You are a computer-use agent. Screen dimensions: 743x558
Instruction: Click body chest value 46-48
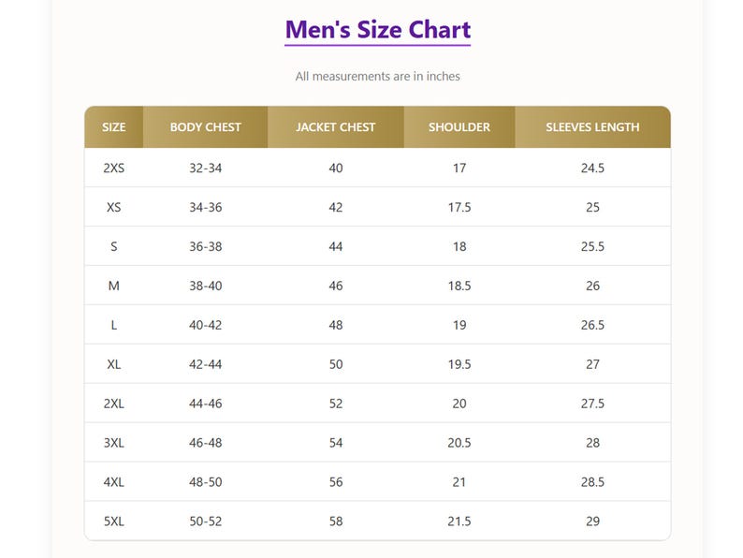(205, 443)
